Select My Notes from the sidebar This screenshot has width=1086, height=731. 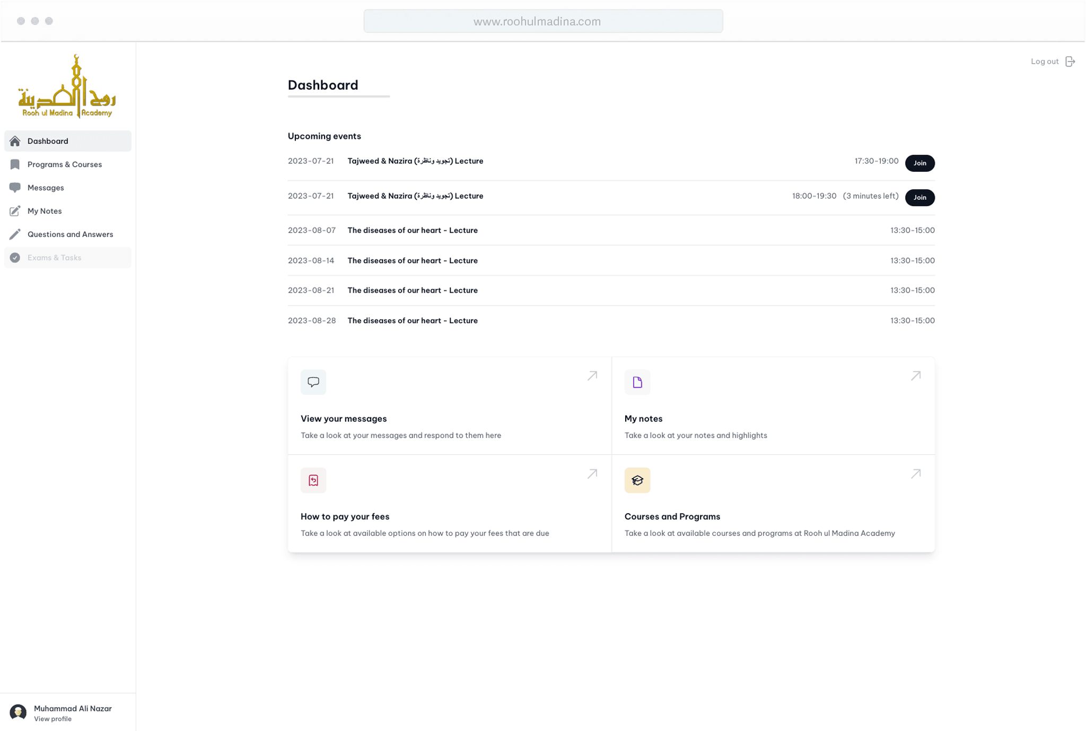coord(45,211)
